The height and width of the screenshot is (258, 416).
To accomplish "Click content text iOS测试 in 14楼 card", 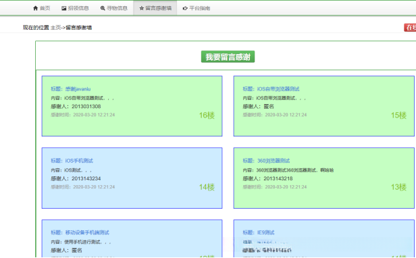I will coord(78,170).
